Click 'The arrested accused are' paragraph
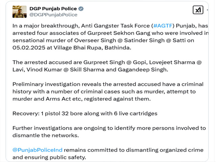The width and height of the screenshot is (216, 162). pos(107,66)
